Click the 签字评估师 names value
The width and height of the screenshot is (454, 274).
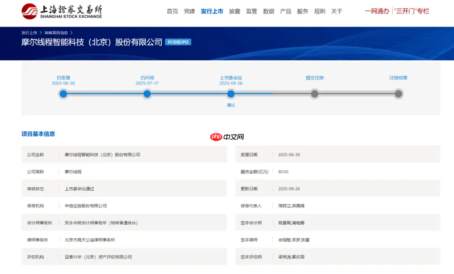point(291,257)
